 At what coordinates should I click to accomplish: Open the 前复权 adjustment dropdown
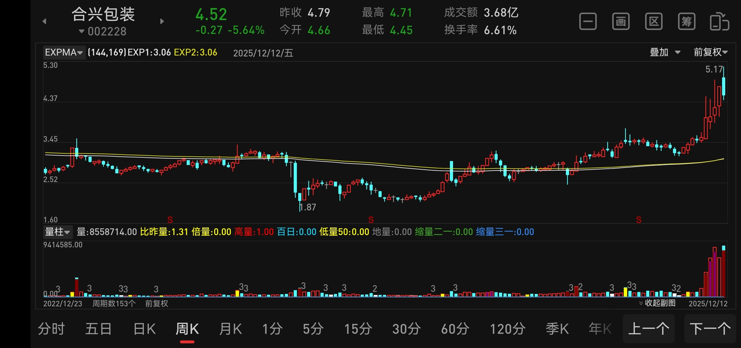pos(710,52)
